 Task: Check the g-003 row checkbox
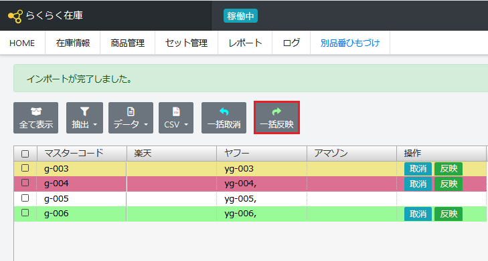pyautogui.click(x=25, y=168)
